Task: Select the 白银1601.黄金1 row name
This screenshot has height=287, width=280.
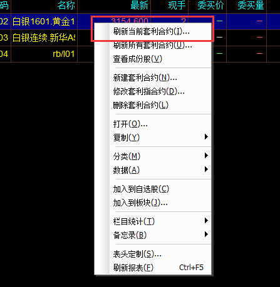Action: click(x=43, y=21)
